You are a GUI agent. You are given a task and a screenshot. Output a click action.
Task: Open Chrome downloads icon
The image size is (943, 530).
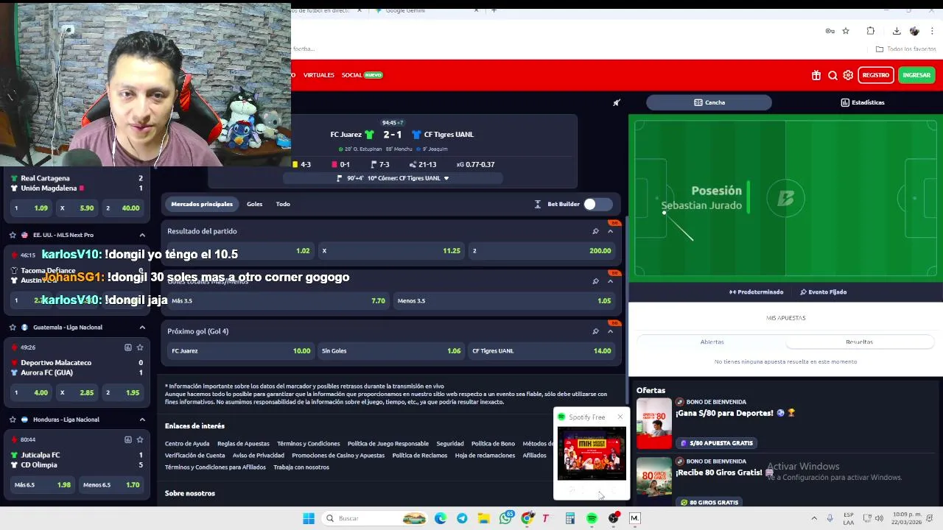[897, 31]
